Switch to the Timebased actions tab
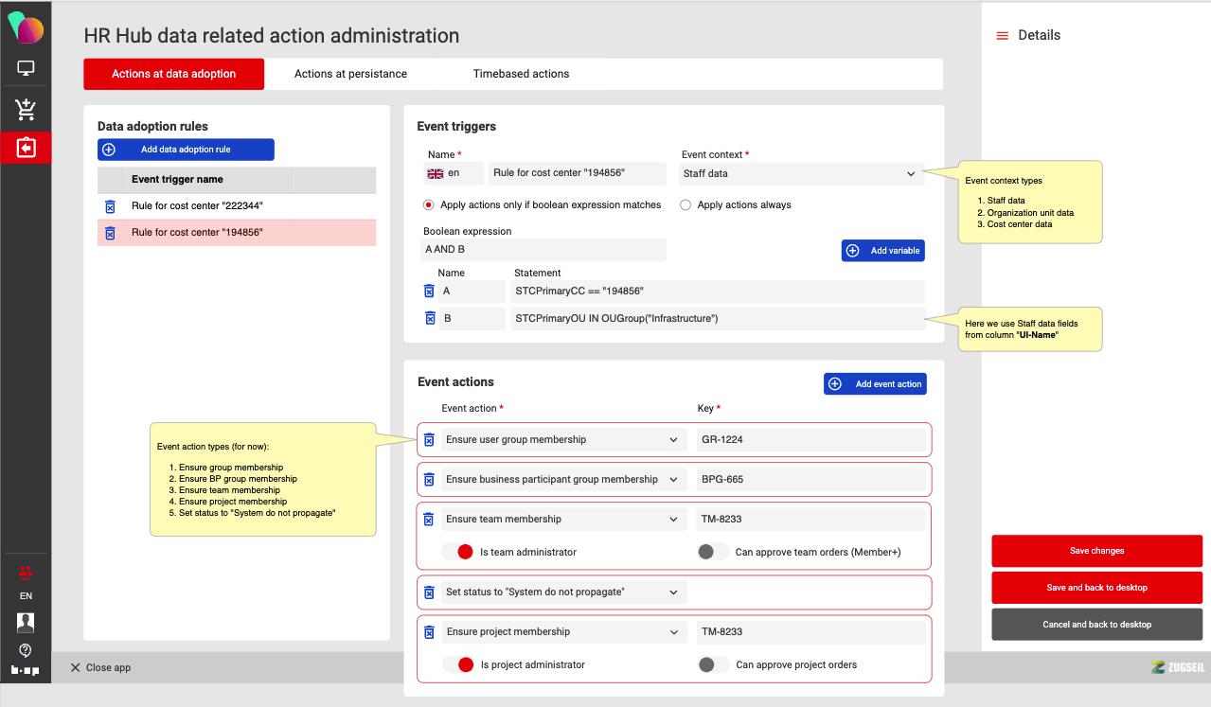1211x707 pixels. 521,74
